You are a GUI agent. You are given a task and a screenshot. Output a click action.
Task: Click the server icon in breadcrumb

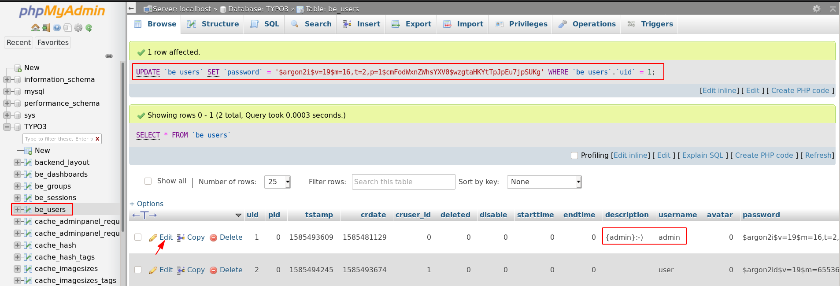(148, 9)
